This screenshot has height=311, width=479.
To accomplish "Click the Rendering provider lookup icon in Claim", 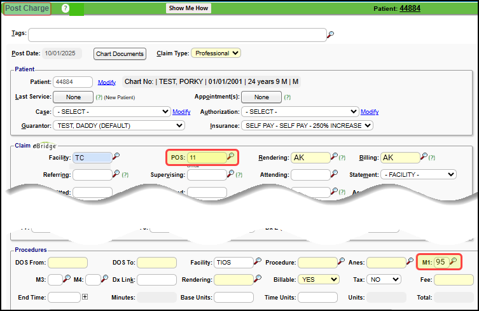I will [x=333, y=156].
